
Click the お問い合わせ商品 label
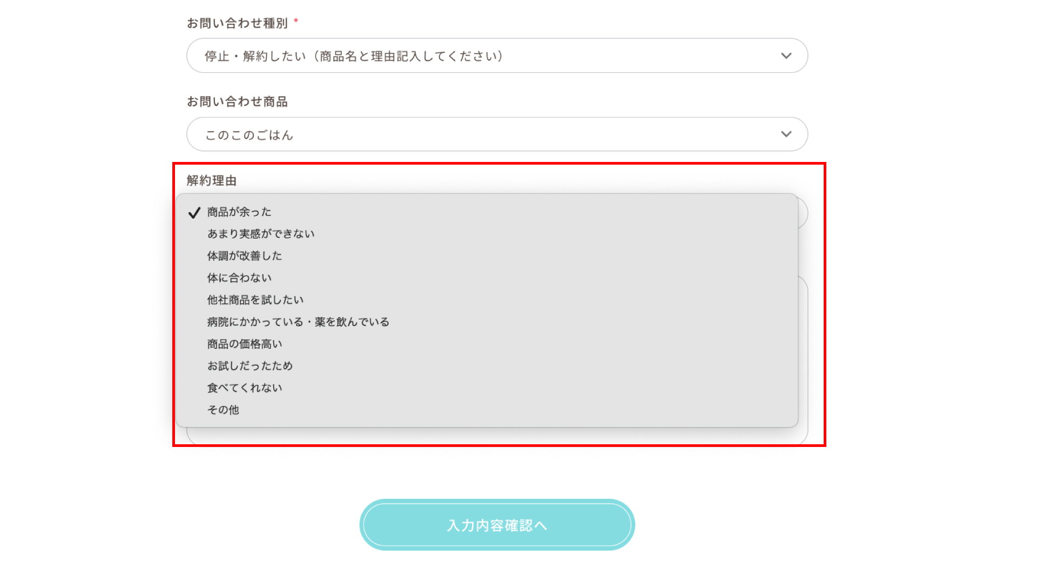coord(237,102)
